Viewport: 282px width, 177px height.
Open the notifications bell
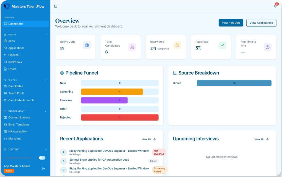pos(275,6)
